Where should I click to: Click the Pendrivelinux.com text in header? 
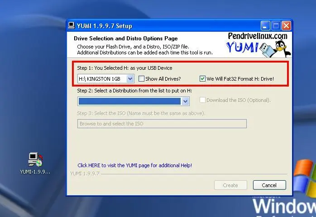click(x=258, y=36)
